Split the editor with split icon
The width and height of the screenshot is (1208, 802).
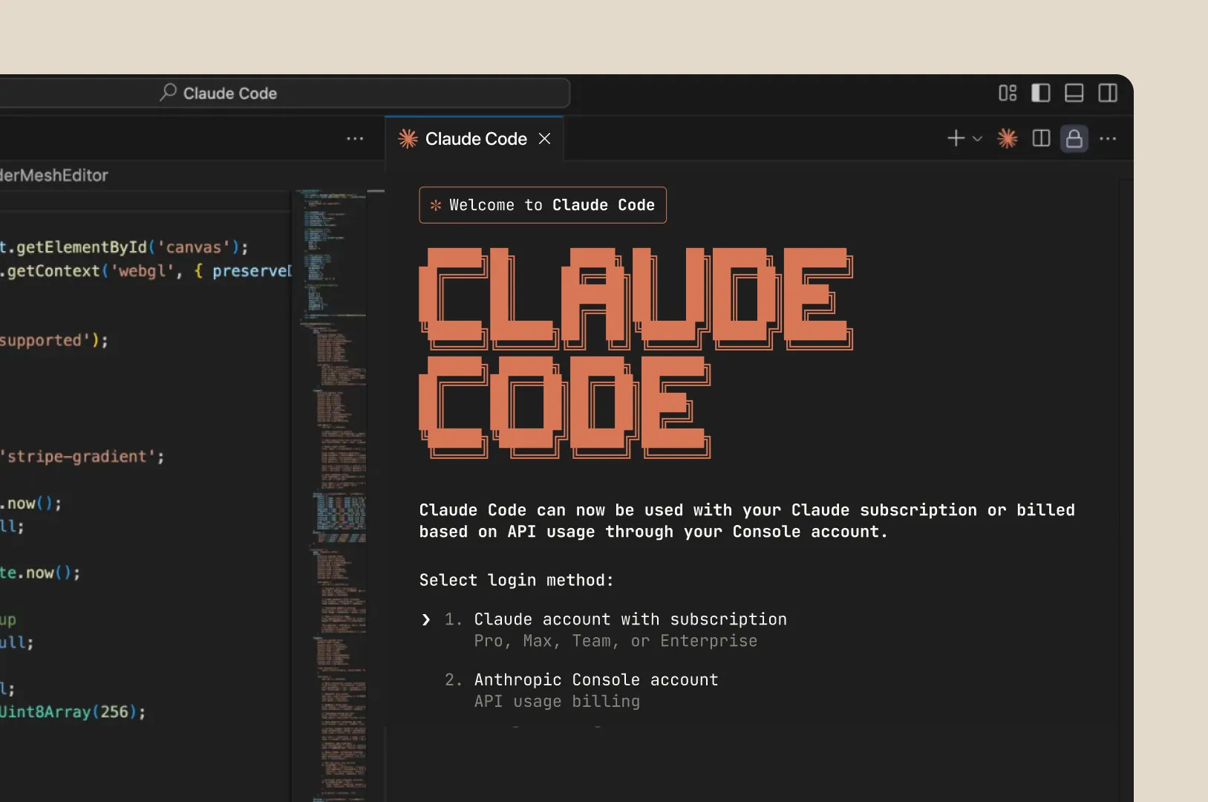click(x=1041, y=138)
